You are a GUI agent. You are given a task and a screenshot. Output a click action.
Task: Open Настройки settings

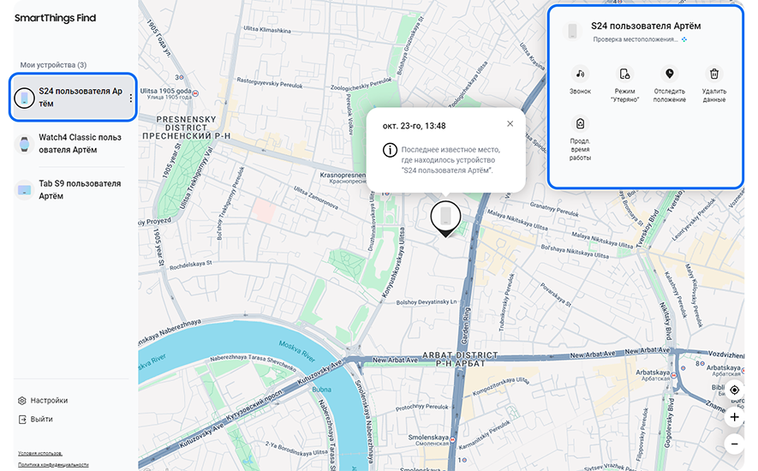[x=49, y=400]
